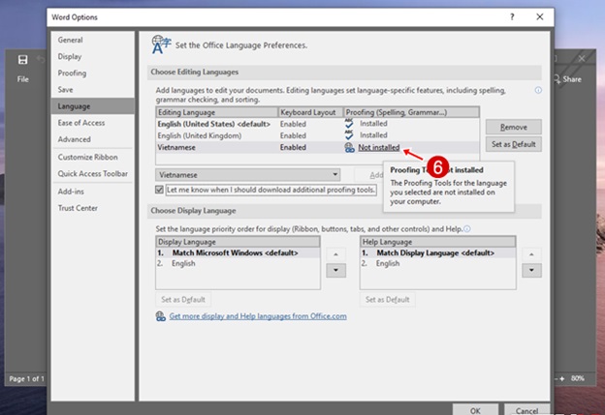Click the move down arrow for Help Language
The height and width of the screenshot is (415, 605).
[x=530, y=270]
